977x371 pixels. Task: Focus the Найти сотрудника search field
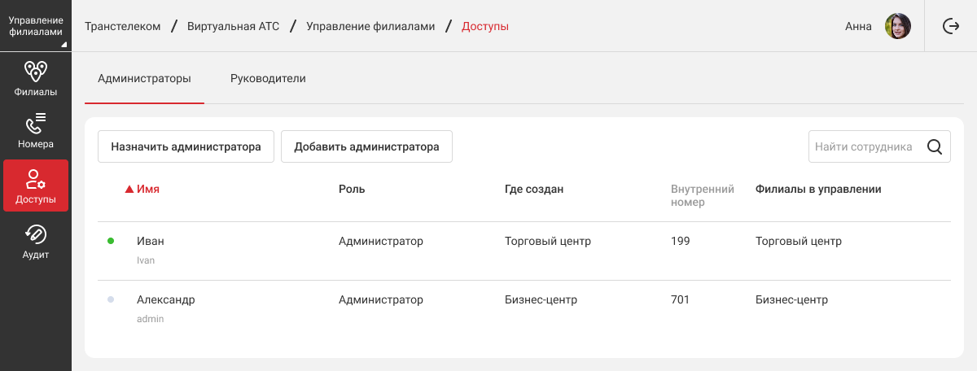pyautogui.click(x=864, y=147)
